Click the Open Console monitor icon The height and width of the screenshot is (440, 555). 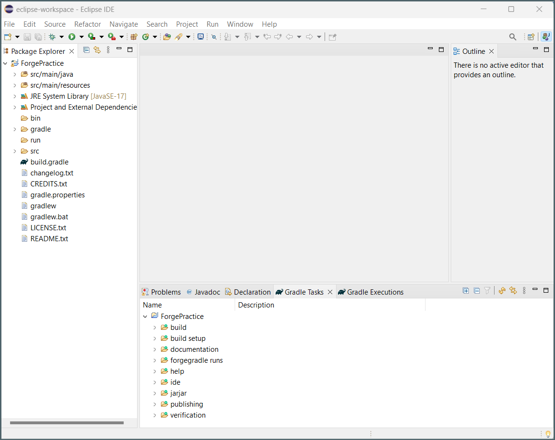click(201, 37)
